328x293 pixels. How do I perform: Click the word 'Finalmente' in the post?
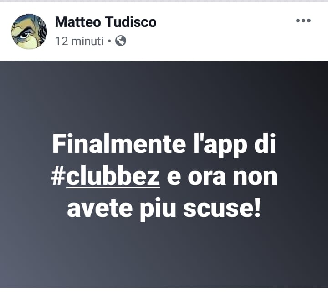tap(119, 144)
